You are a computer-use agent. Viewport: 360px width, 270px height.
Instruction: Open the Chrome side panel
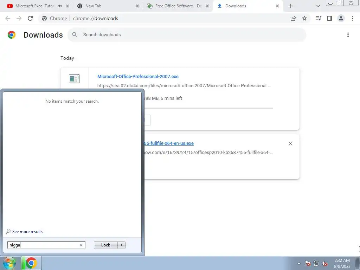pos(330,18)
